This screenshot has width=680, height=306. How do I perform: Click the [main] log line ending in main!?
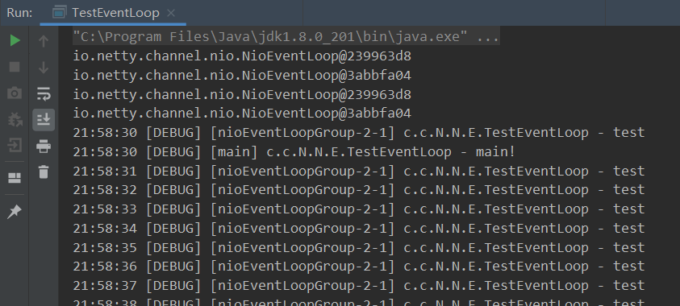[x=294, y=151]
